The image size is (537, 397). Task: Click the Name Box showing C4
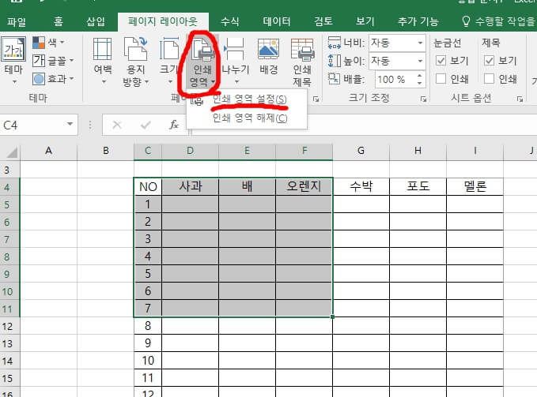(32, 125)
